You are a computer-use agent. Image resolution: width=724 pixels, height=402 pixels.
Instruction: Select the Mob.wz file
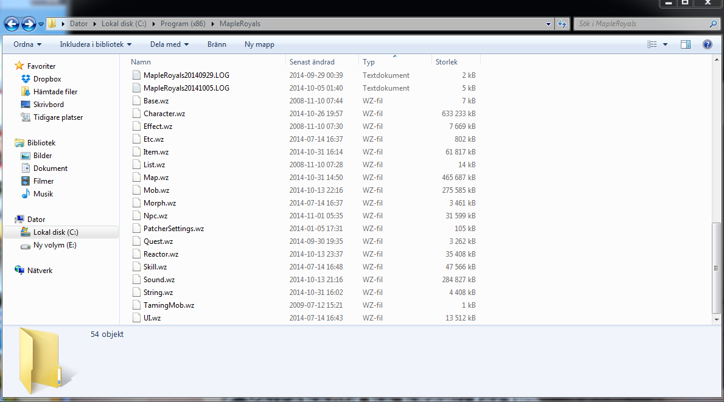point(156,190)
